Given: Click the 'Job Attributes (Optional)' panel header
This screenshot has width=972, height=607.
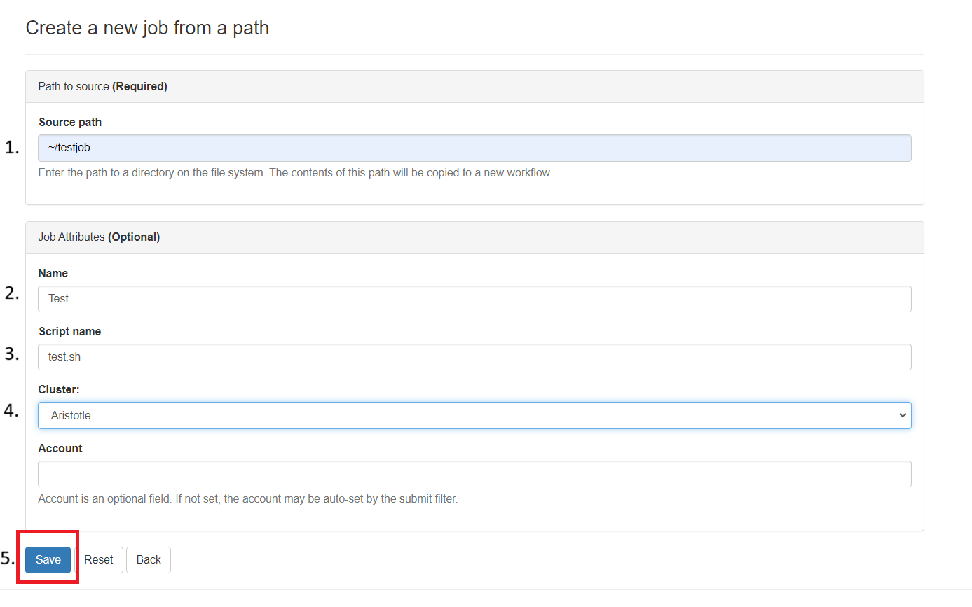Looking at the screenshot, I should [474, 237].
